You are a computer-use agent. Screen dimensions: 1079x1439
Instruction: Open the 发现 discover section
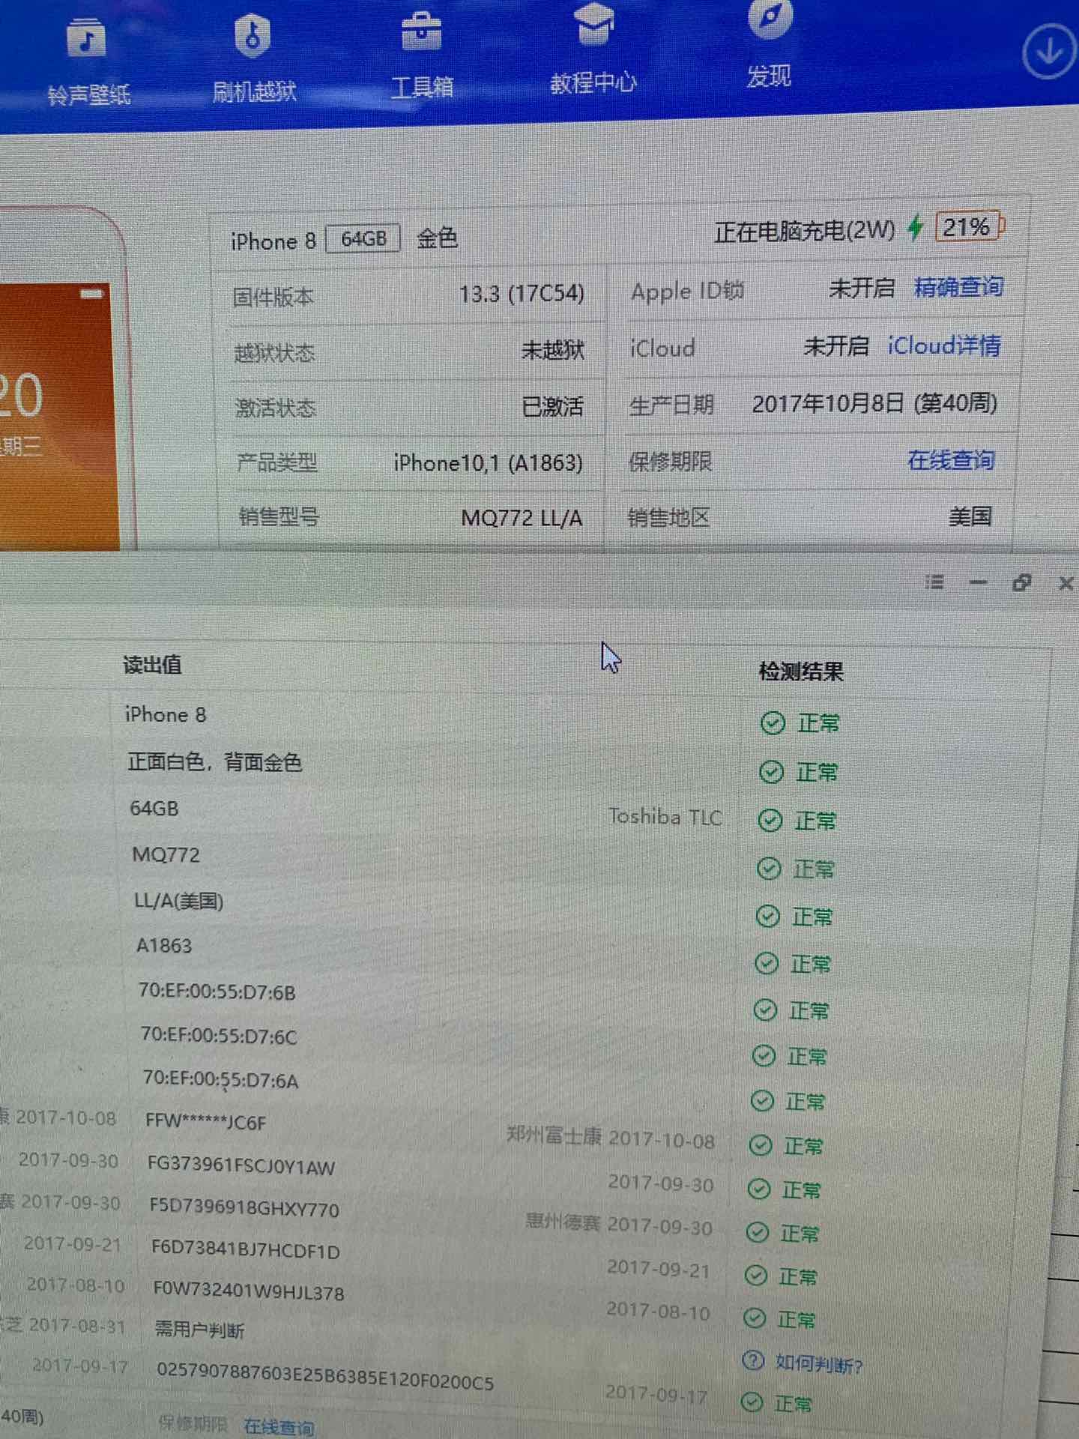click(x=769, y=45)
